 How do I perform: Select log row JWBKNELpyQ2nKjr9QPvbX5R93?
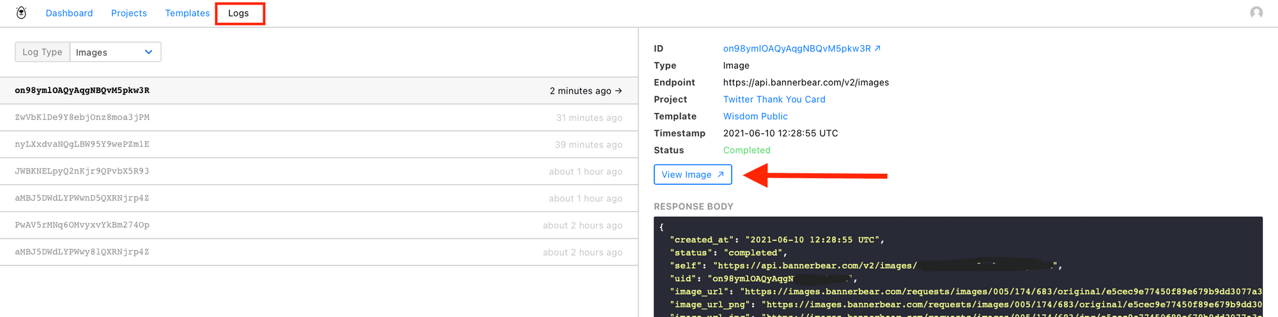tap(319, 171)
